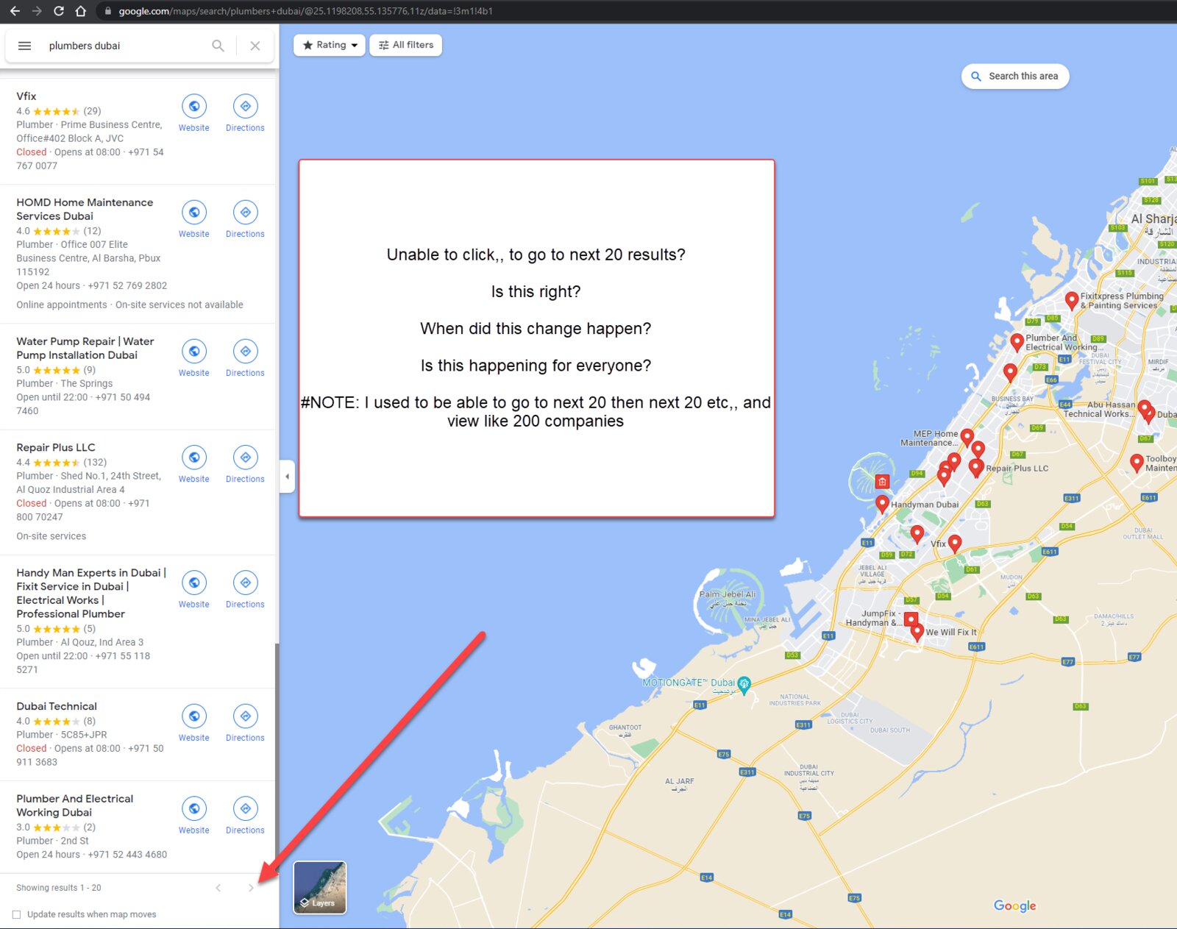The height and width of the screenshot is (929, 1177).
Task: Get directions to Vfix
Action: [245, 106]
